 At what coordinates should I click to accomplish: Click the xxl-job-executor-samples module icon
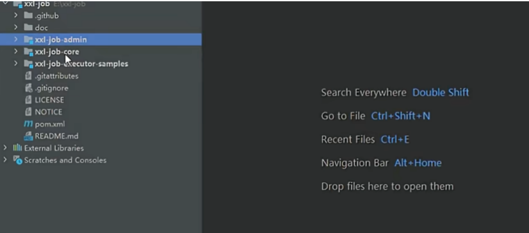tap(29, 64)
